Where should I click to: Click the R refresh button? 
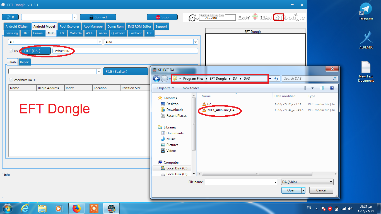(10, 17)
